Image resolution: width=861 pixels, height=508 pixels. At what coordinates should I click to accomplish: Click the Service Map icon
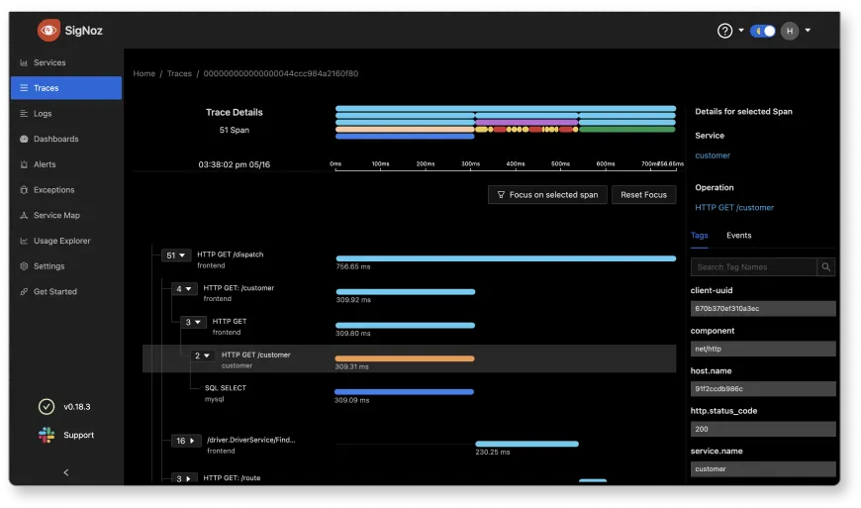coord(24,215)
